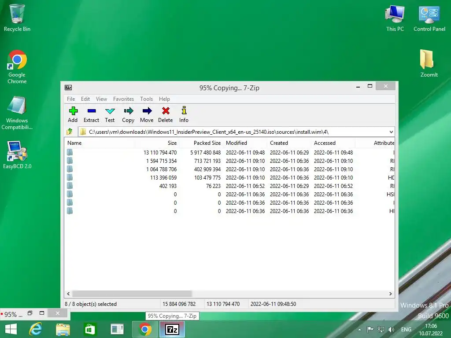Select folder row sized 402 193
The image size is (451, 338).
tap(229, 186)
